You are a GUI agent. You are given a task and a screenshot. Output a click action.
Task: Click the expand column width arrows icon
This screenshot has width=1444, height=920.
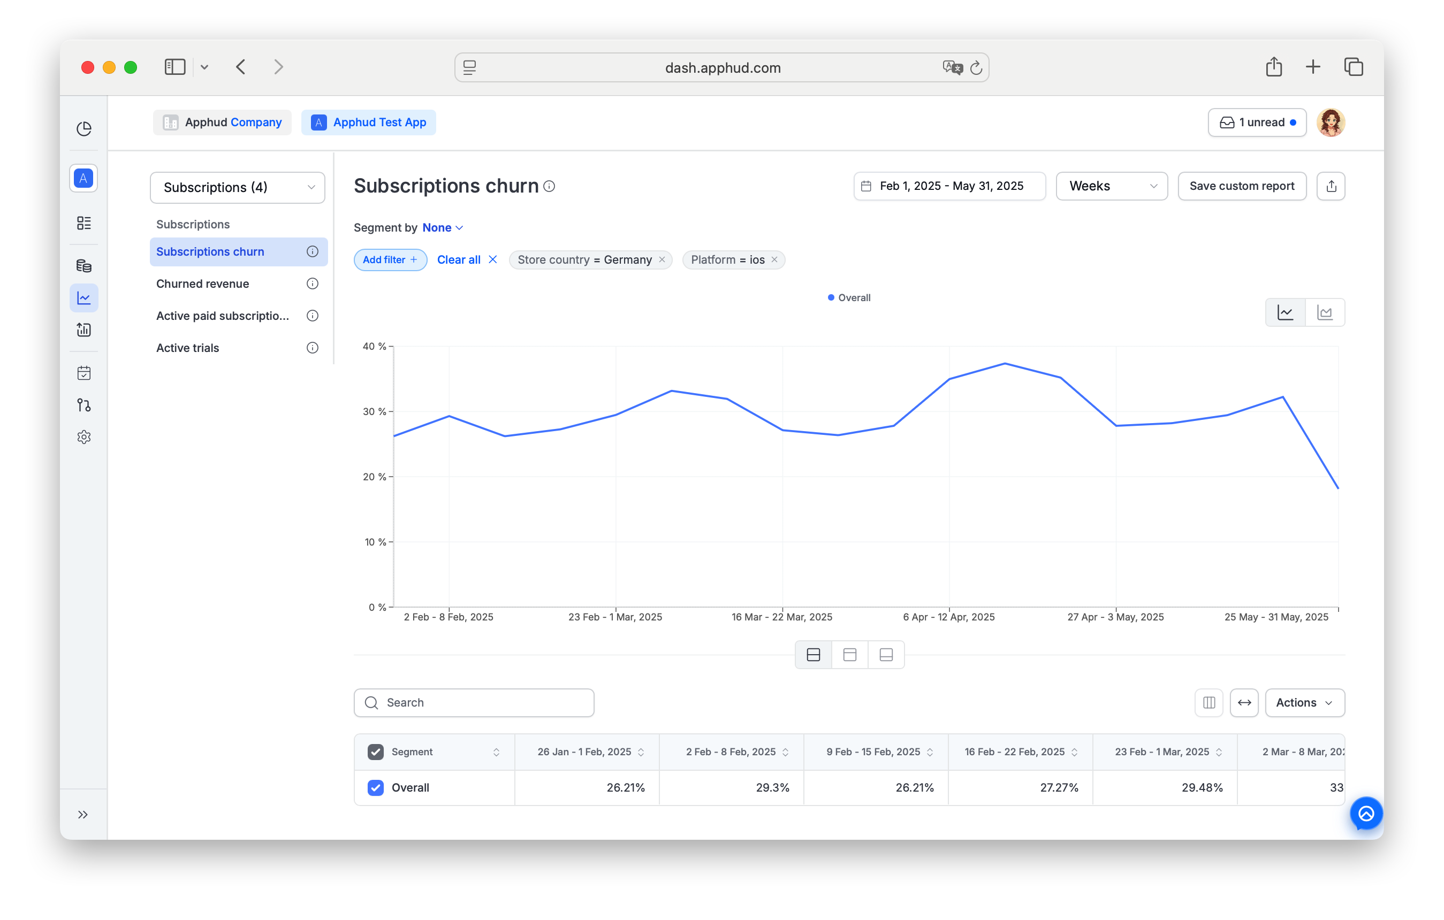[1244, 702]
